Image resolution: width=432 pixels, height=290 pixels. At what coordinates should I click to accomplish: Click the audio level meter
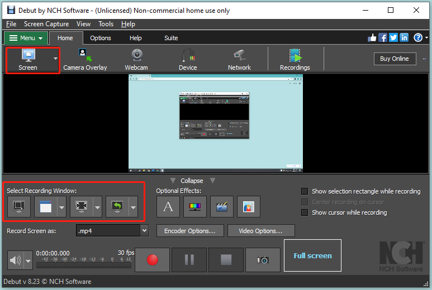point(84,265)
